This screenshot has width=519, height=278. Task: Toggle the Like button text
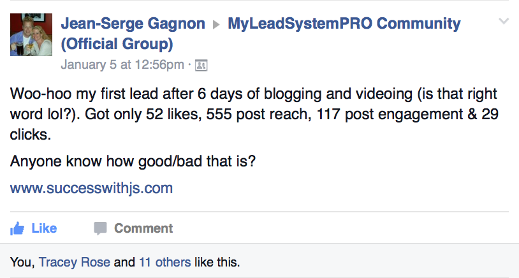44,228
